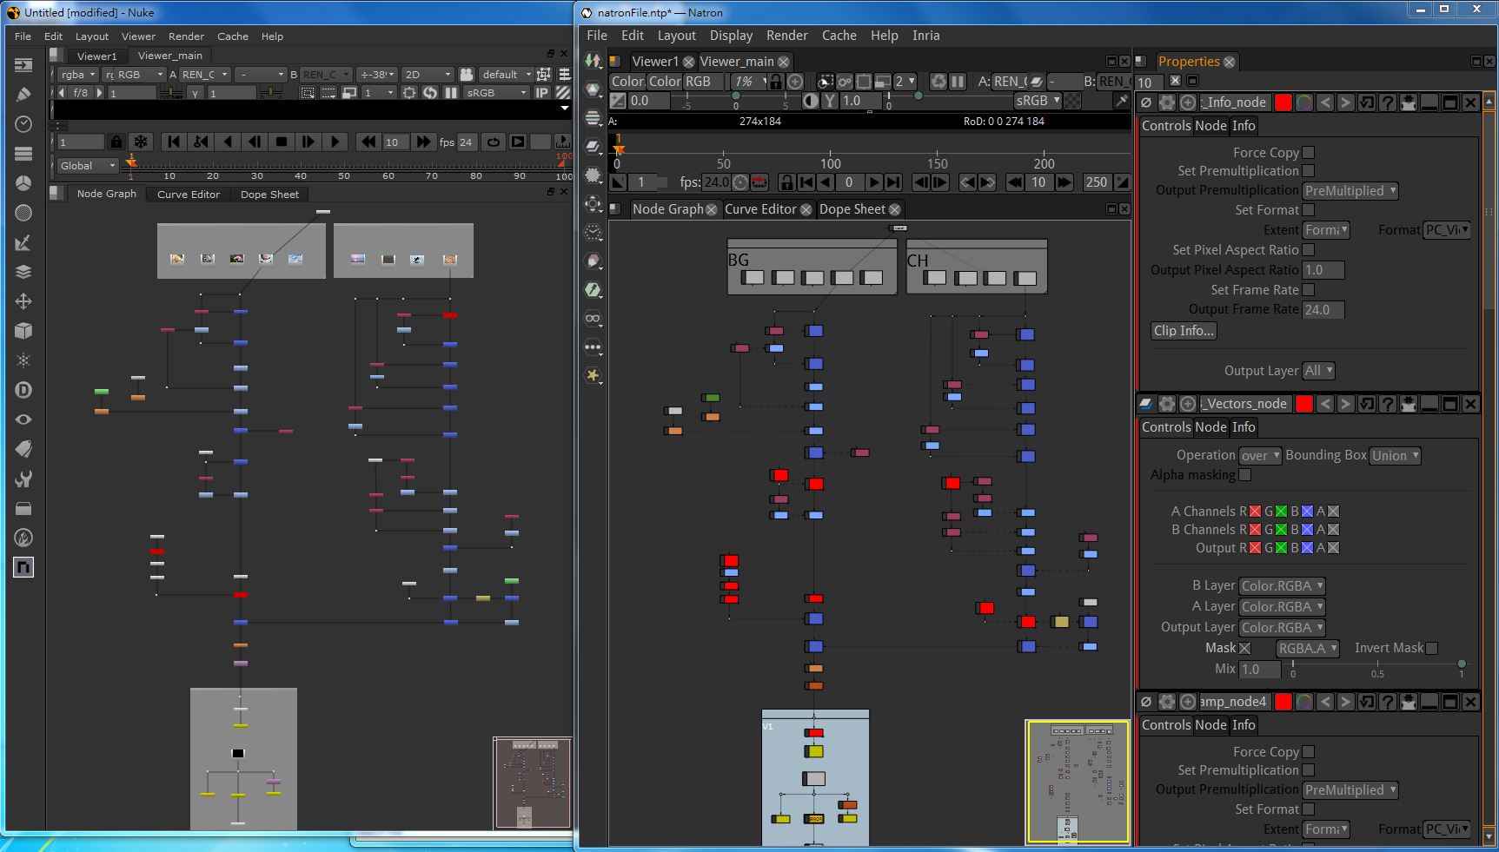1499x852 pixels.
Task: Click the help question mark on the Info_node panel
Action: pyautogui.click(x=1387, y=102)
